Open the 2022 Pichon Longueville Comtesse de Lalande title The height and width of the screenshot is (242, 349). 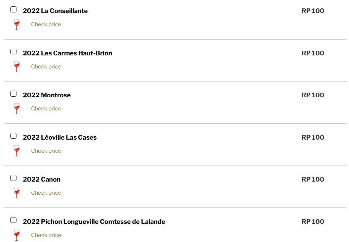pyautogui.click(x=94, y=222)
